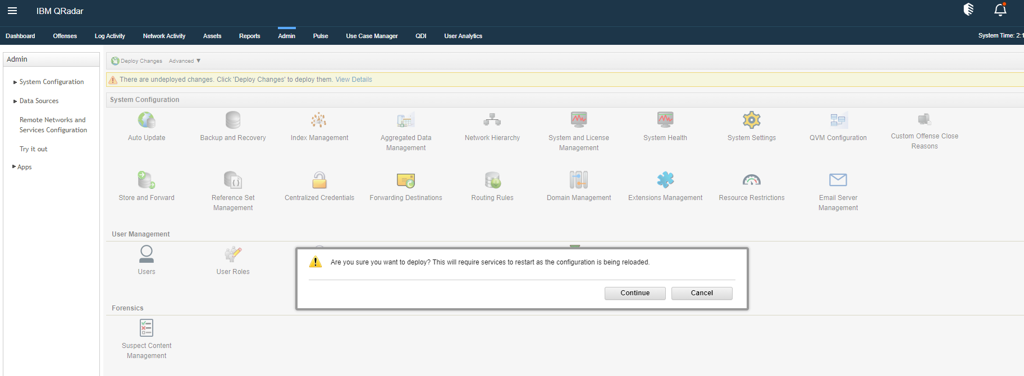Click Continue in the deploy dialog
Viewport: 1024px width, 376px height.
635,293
